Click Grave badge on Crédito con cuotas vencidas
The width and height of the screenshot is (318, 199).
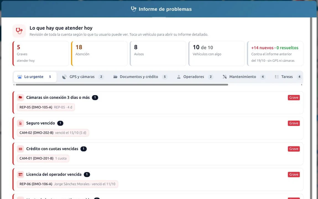[x=294, y=149]
